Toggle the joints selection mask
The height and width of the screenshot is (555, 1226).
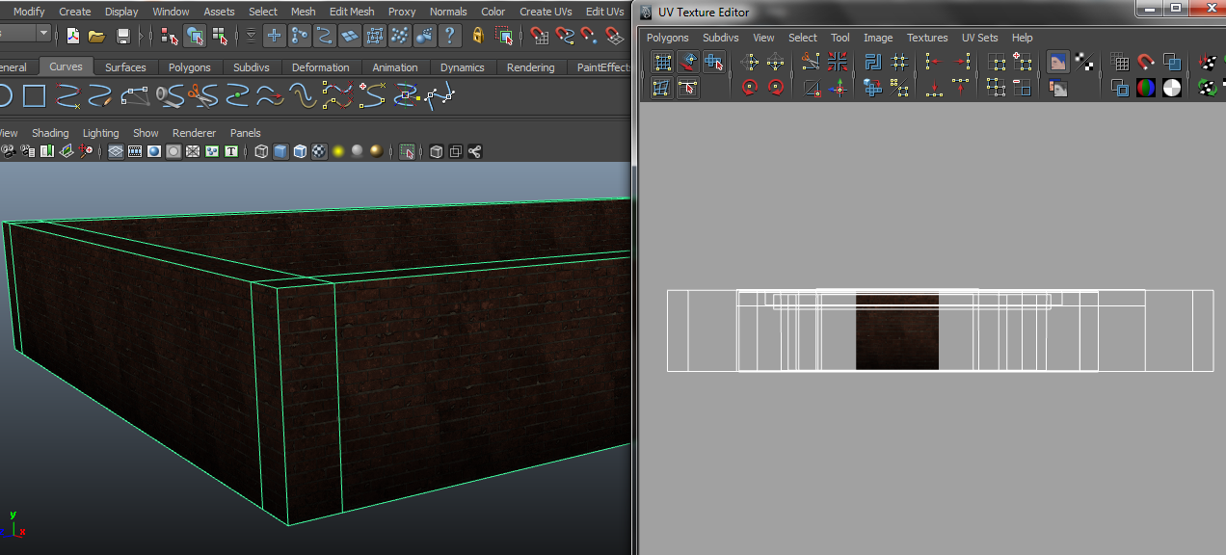tap(300, 36)
